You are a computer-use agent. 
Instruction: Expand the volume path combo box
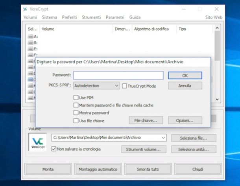click(163, 138)
